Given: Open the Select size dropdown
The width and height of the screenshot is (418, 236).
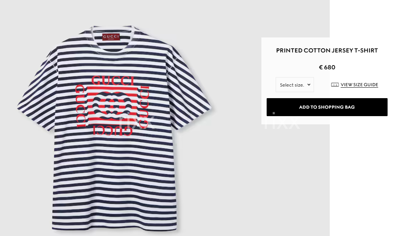Looking at the screenshot, I should pyautogui.click(x=294, y=85).
